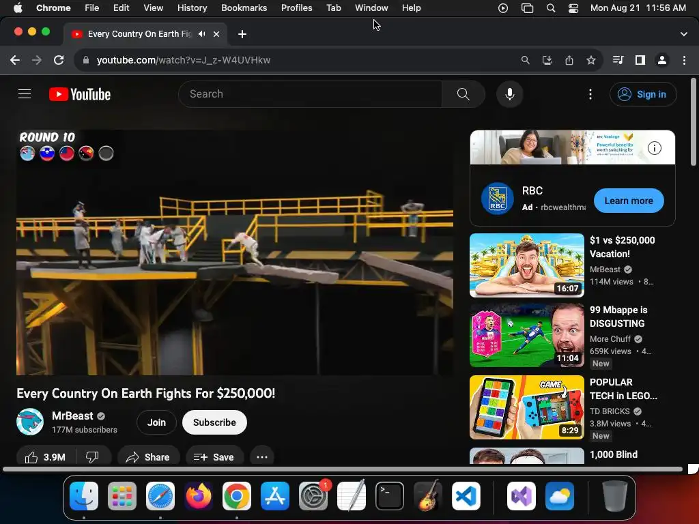Open More Chuff channel name
This screenshot has width=699, height=524.
coord(610,339)
